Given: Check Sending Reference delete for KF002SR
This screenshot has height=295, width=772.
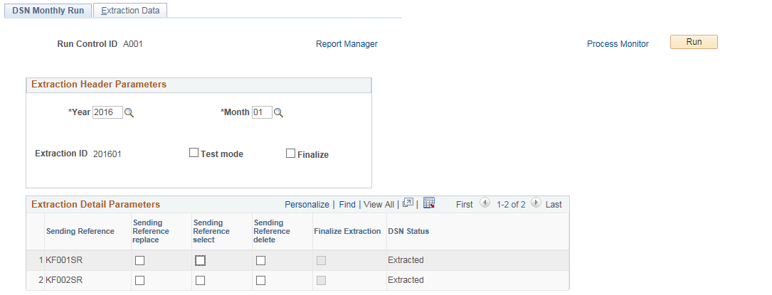Looking at the screenshot, I should tap(261, 281).
